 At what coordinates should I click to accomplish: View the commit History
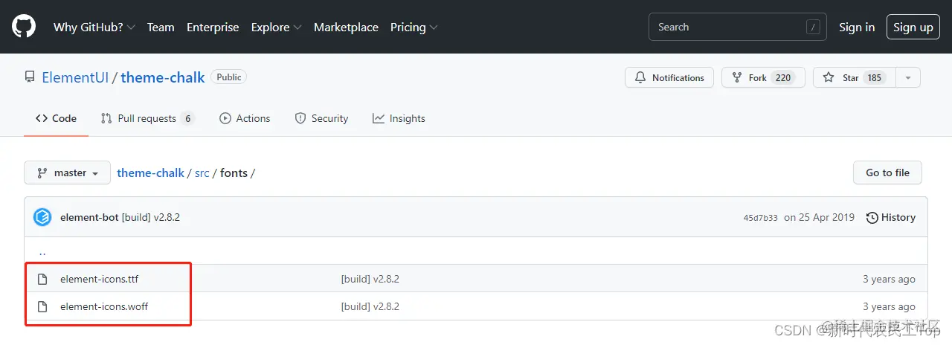click(891, 217)
